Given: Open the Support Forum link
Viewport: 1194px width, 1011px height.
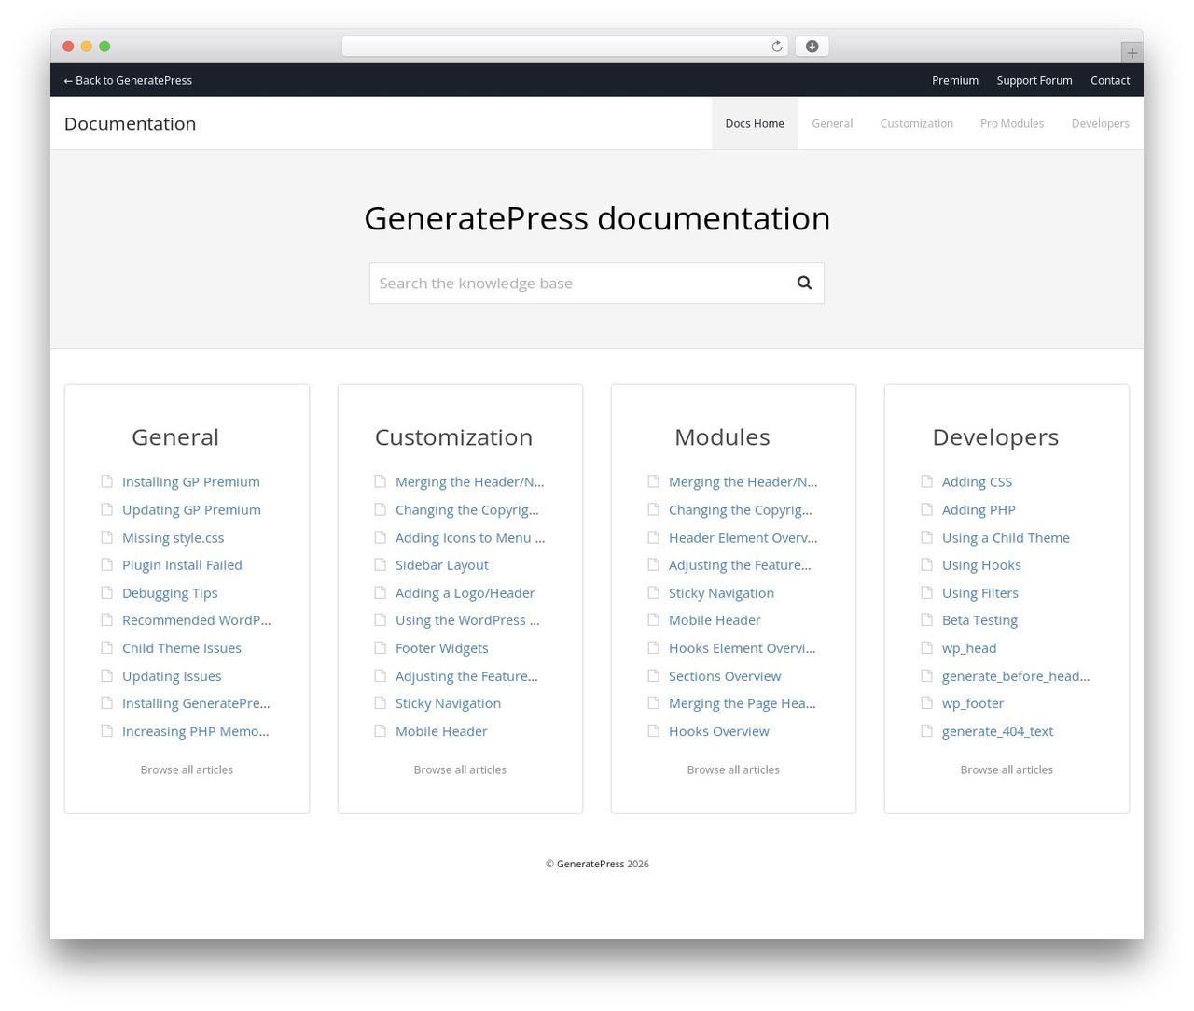Looking at the screenshot, I should (x=1034, y=80).
